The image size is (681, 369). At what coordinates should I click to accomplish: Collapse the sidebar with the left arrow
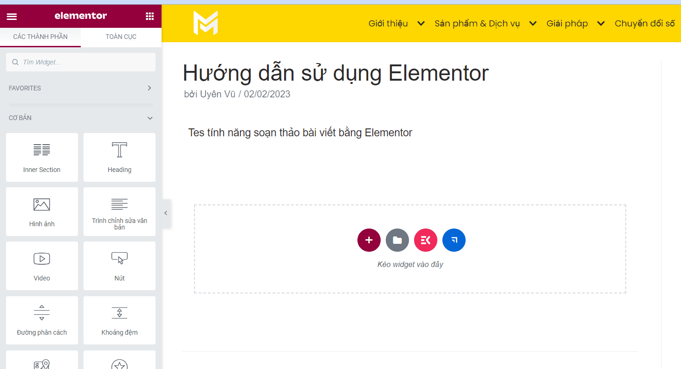click(x=166, y=213)
